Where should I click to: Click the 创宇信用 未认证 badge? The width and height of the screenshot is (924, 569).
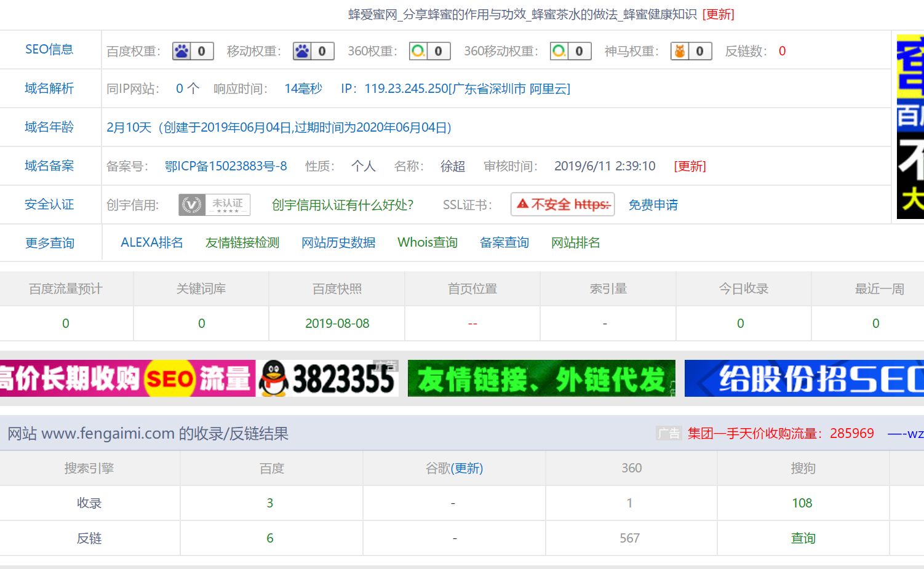click(x=214, y=205)
